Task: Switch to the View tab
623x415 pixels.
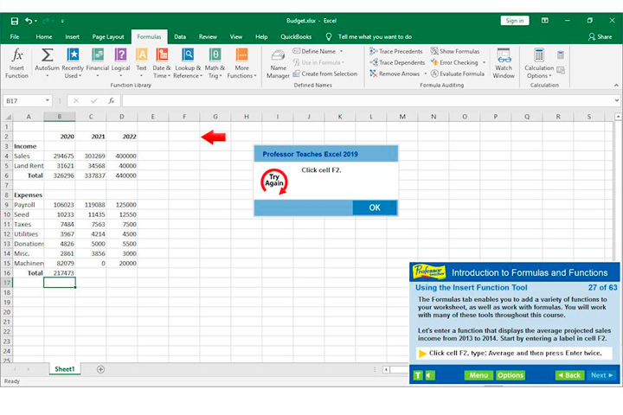Action: [x=236, y=36]
